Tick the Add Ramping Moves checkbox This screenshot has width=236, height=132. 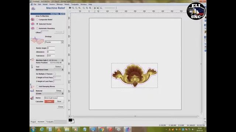pos(37,87)
